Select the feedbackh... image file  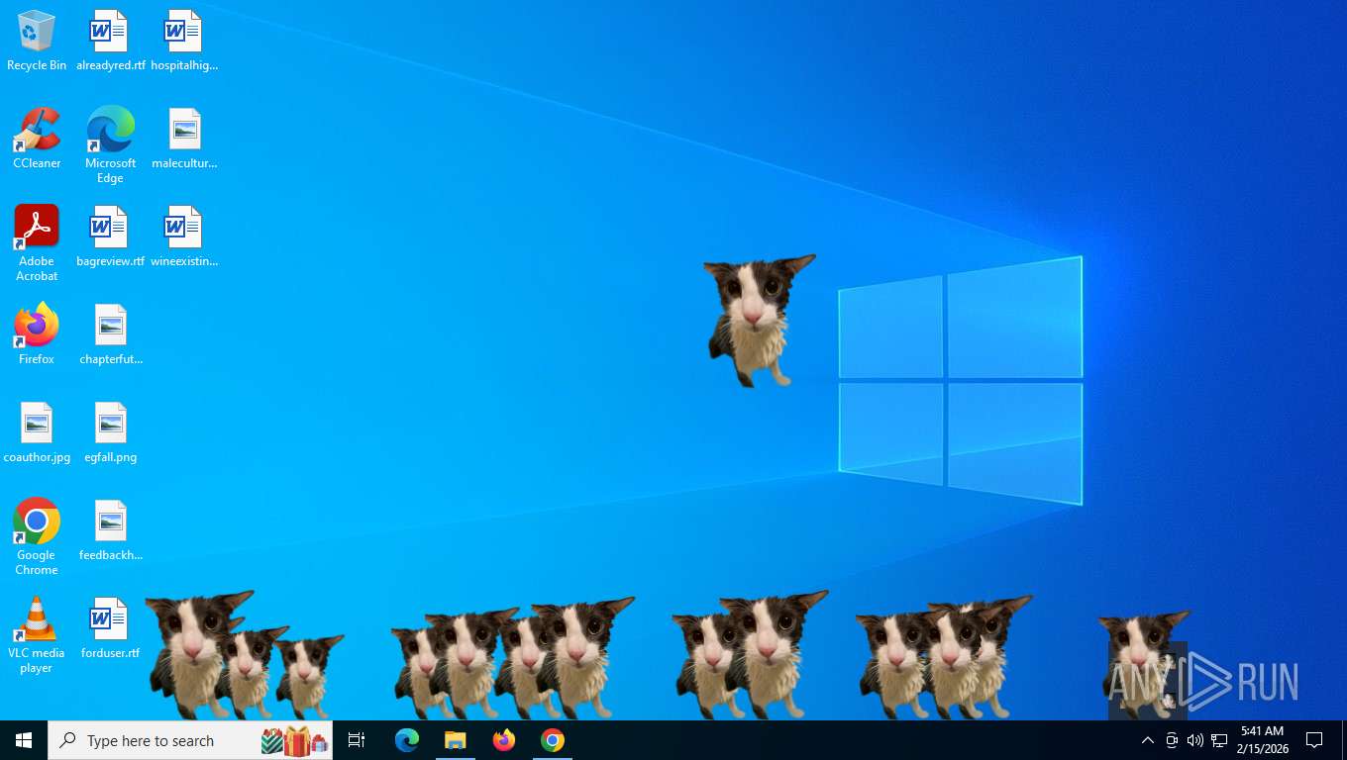coord(110,530)
